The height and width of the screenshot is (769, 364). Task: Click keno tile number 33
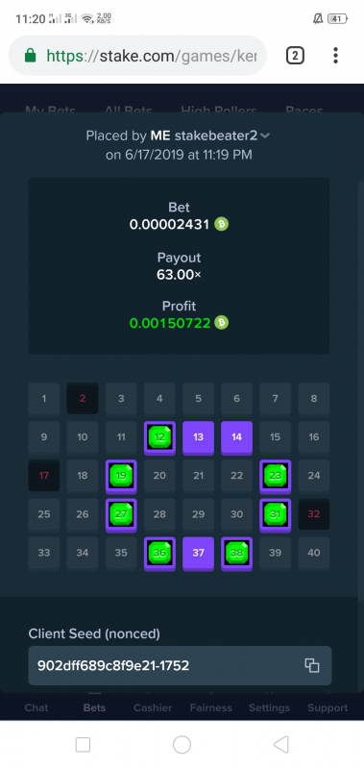click(x=44, y=554)
